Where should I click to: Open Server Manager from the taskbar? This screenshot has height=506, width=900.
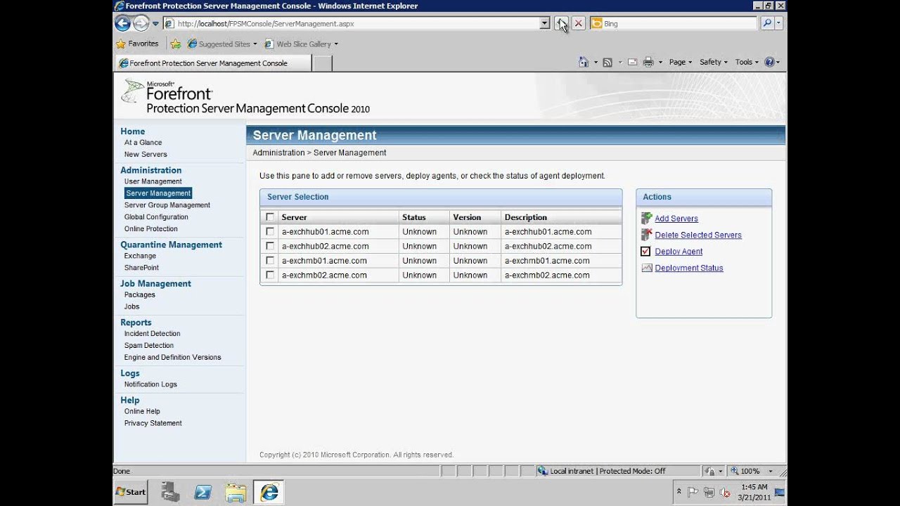[x=170, y=492]
